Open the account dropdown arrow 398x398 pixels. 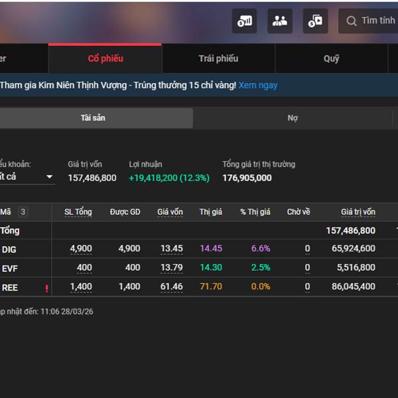point(50,177)
